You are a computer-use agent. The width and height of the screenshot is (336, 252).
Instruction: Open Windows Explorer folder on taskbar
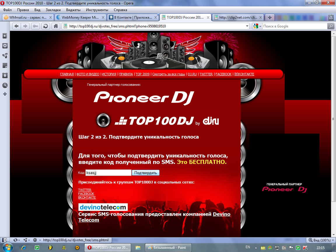(x=138, y=248)
